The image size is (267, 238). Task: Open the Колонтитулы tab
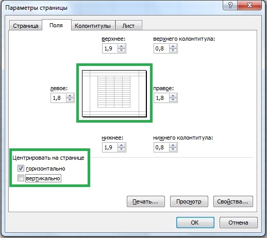(x=93, y=26)
